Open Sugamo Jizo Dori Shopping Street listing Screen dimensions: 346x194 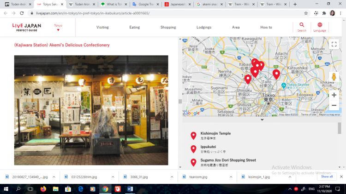point(228,160)
